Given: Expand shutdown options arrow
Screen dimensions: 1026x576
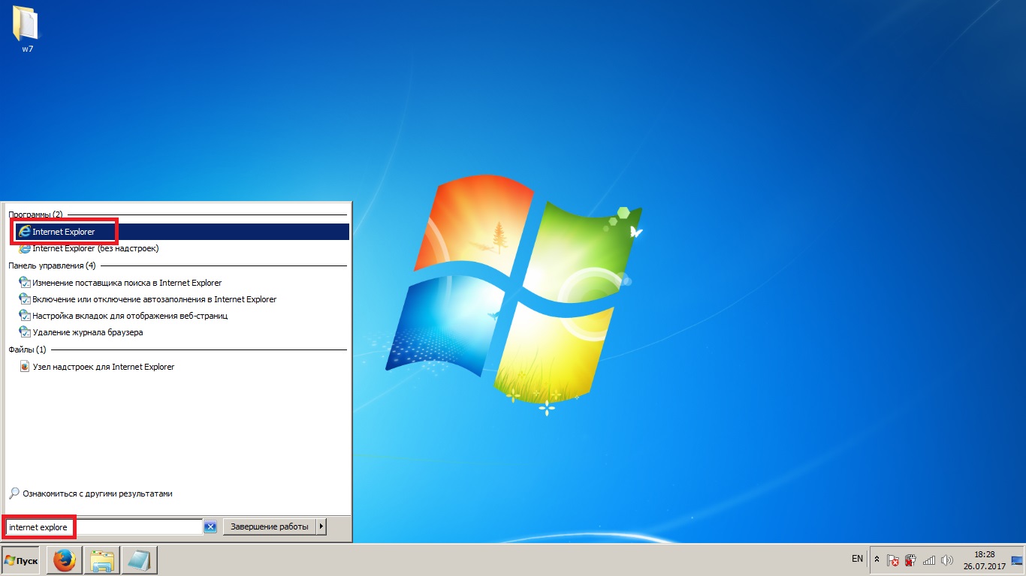Looking at the screenshot, I should (321, 526).
